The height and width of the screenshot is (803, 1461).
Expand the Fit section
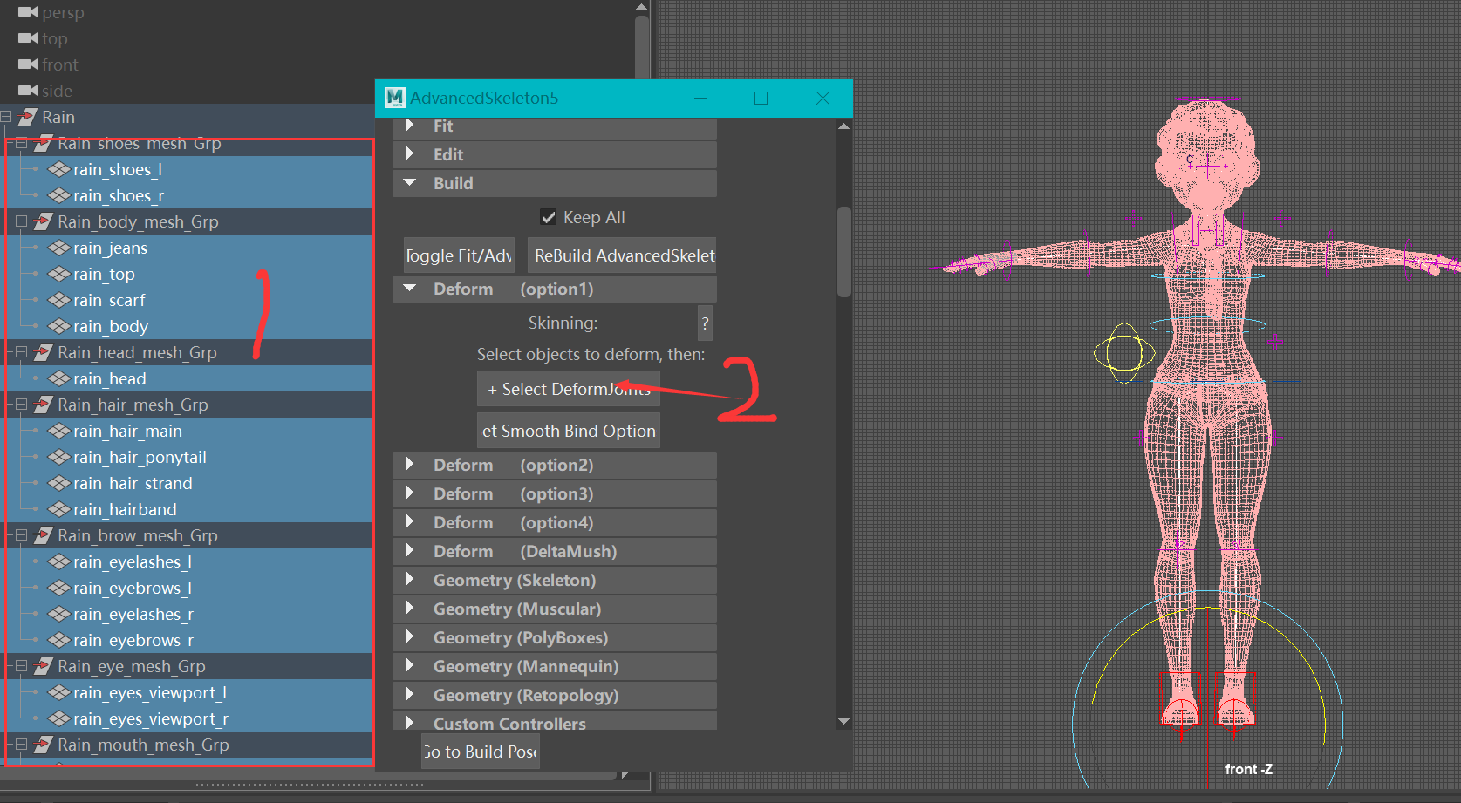(410, 126)
